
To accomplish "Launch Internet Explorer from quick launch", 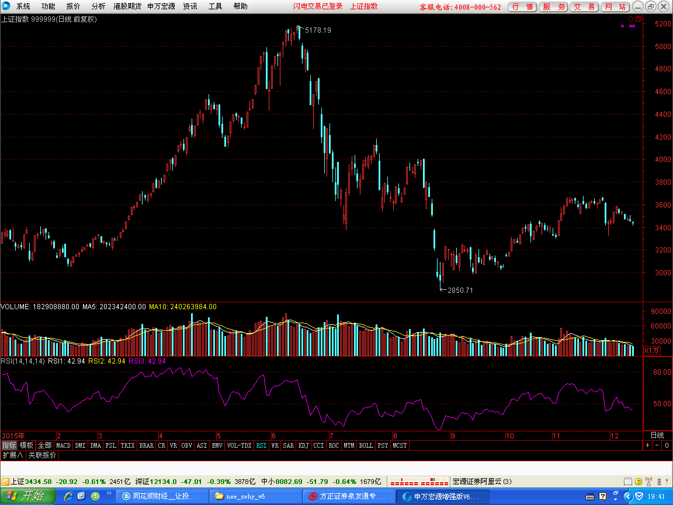I will point(68,496).
